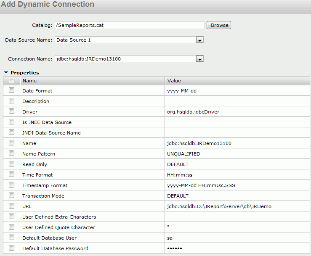311x256 pixels.
Task: Check the Timestamp Format checkbox
Action: click(11, 185)
